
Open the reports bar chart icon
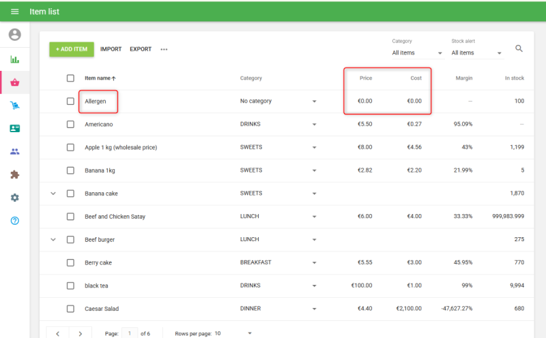pyautogui.click(x=14, y=59)
